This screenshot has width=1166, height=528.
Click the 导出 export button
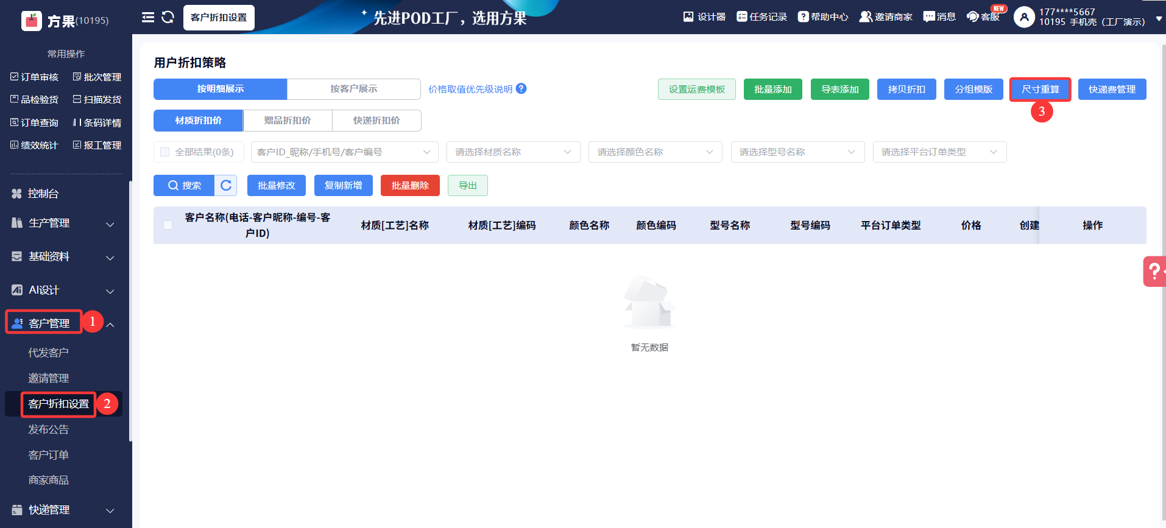(468, 186)
